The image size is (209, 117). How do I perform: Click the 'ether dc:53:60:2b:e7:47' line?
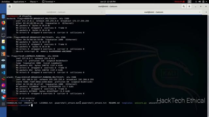coord(46,84)
